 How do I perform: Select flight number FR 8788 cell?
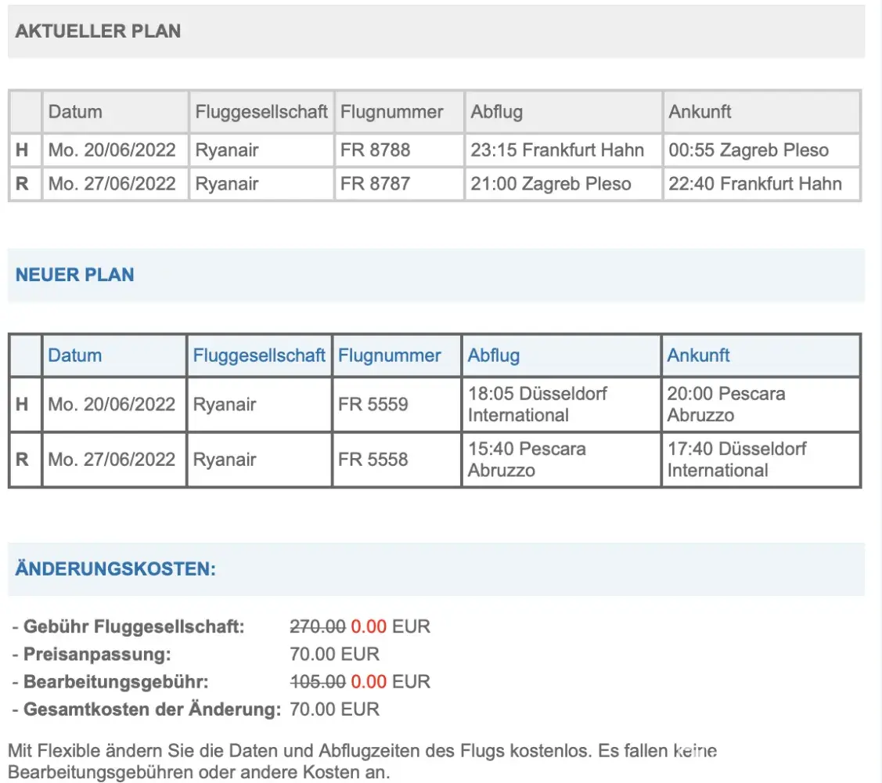coord(375,150)
